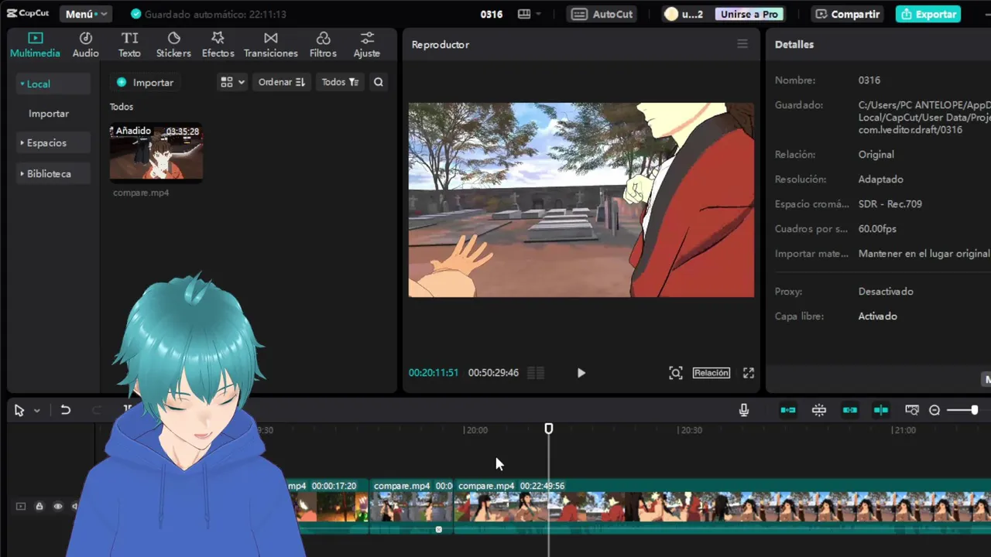The height and width of the screenshot is (557, 991).
Task: Undo the last action
Action: pyautogui.click(x=66, y=411)
